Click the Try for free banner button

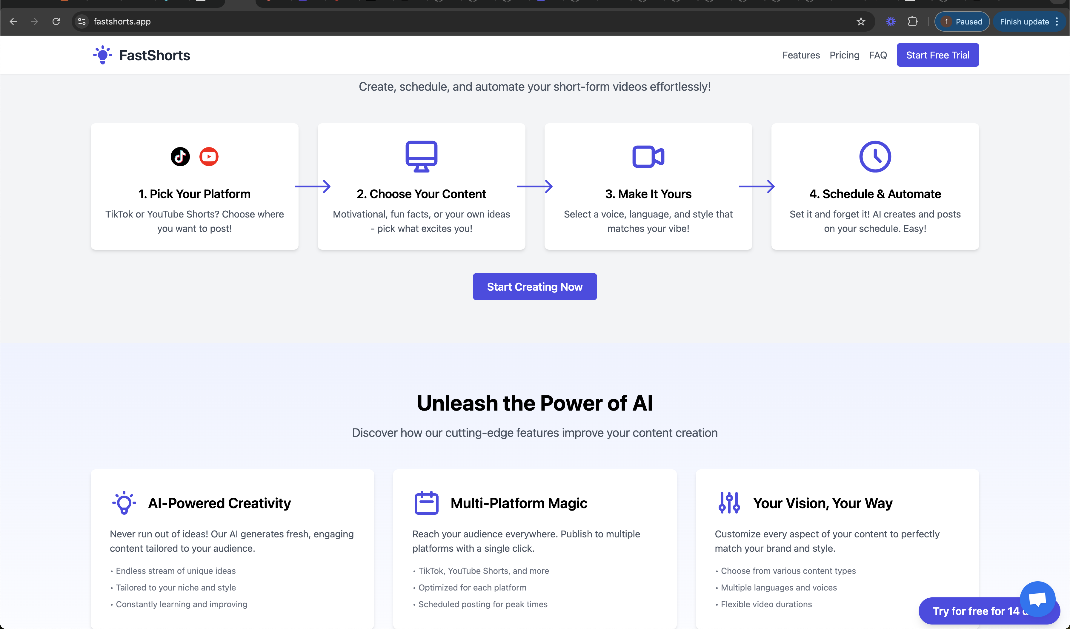pyautogui.click(x=972, y=611)
